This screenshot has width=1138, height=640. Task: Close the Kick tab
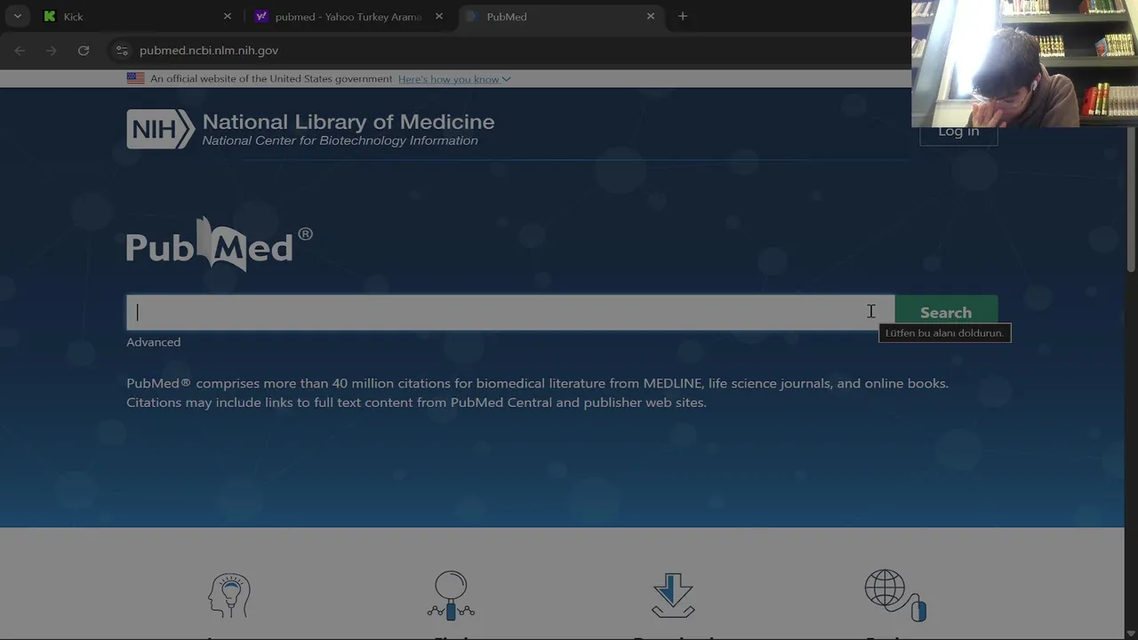pyautogui.click(x=227, y=16)
